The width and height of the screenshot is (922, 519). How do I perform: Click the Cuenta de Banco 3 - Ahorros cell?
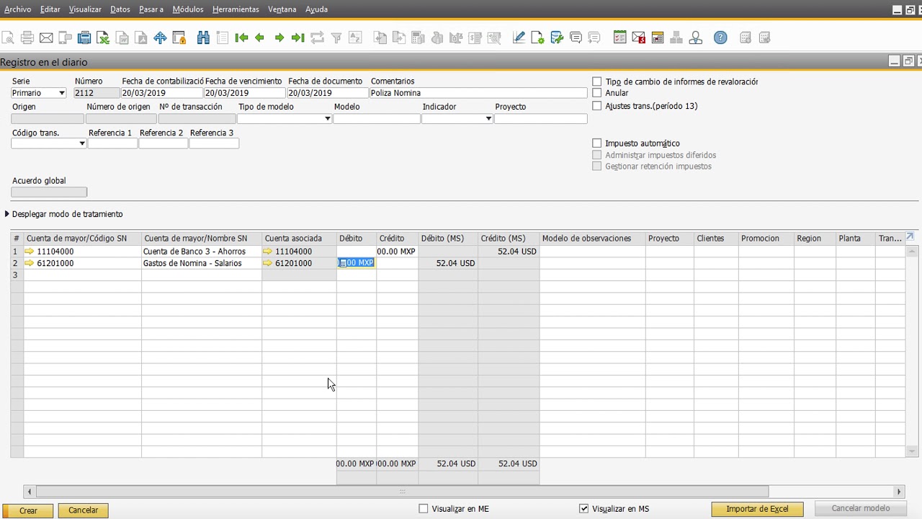[202, 252]
